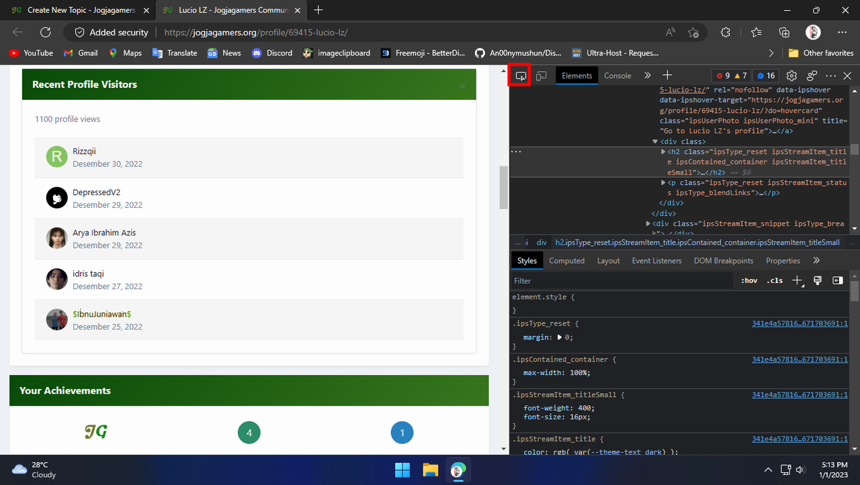Open the source link beside .ipsStreamItem_titleSmall rule
Image resolution: width=860 pixels, height=485 pixels.
coord(800,395)
